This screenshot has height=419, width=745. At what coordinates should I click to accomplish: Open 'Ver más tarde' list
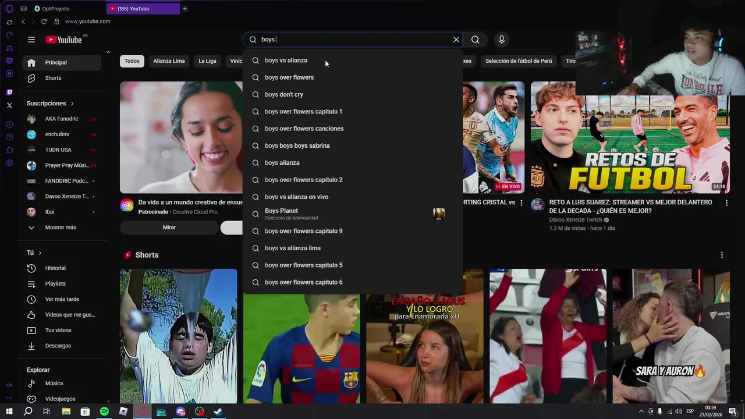[62, 299]
